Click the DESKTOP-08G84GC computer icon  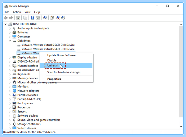(10, 24)
